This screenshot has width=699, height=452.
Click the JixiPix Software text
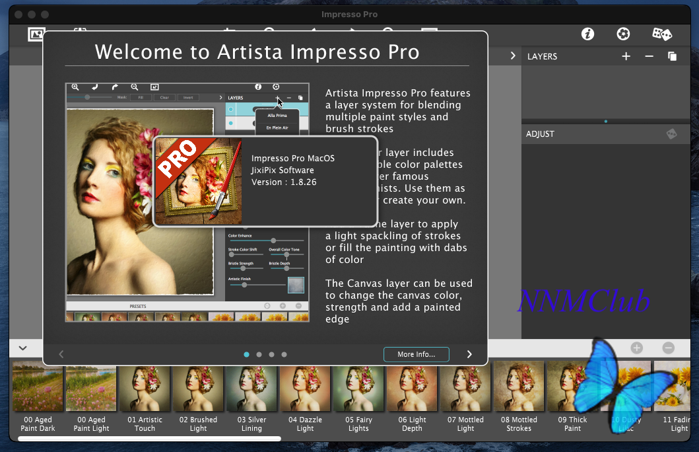pos(283,170)
